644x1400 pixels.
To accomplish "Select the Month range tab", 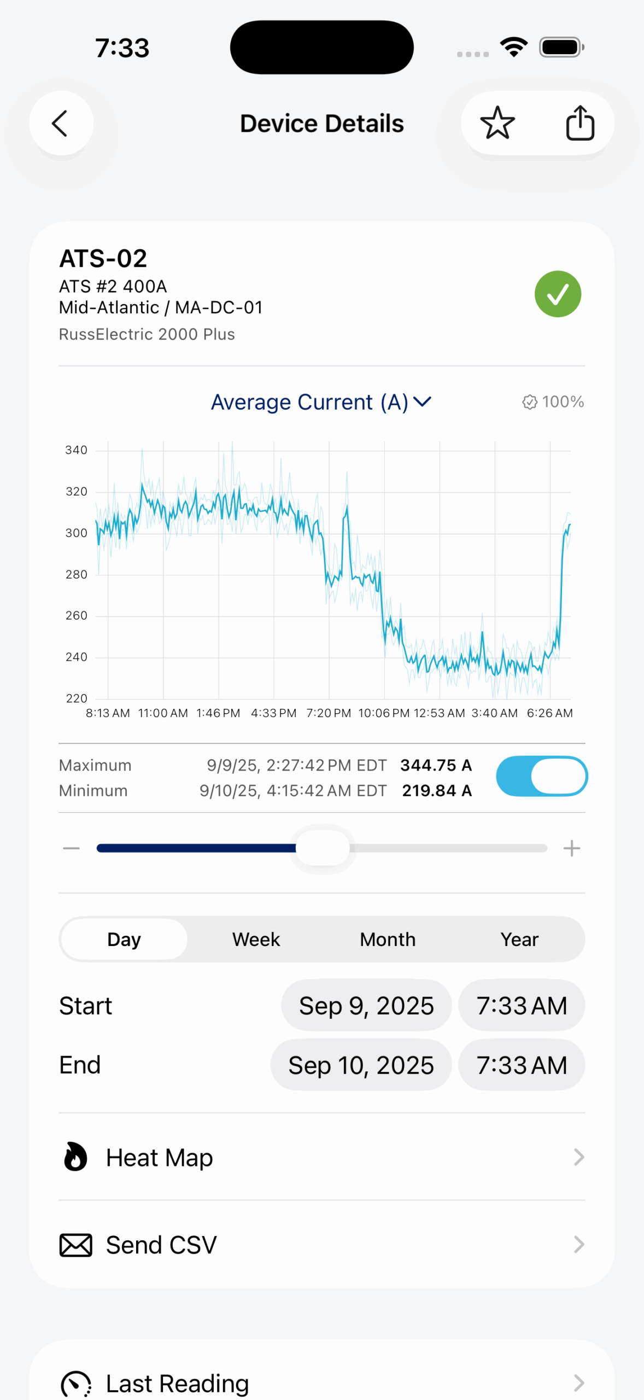I will click(x=388, y=940).
